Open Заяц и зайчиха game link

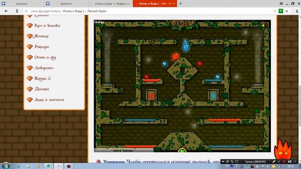click(49, 100)
